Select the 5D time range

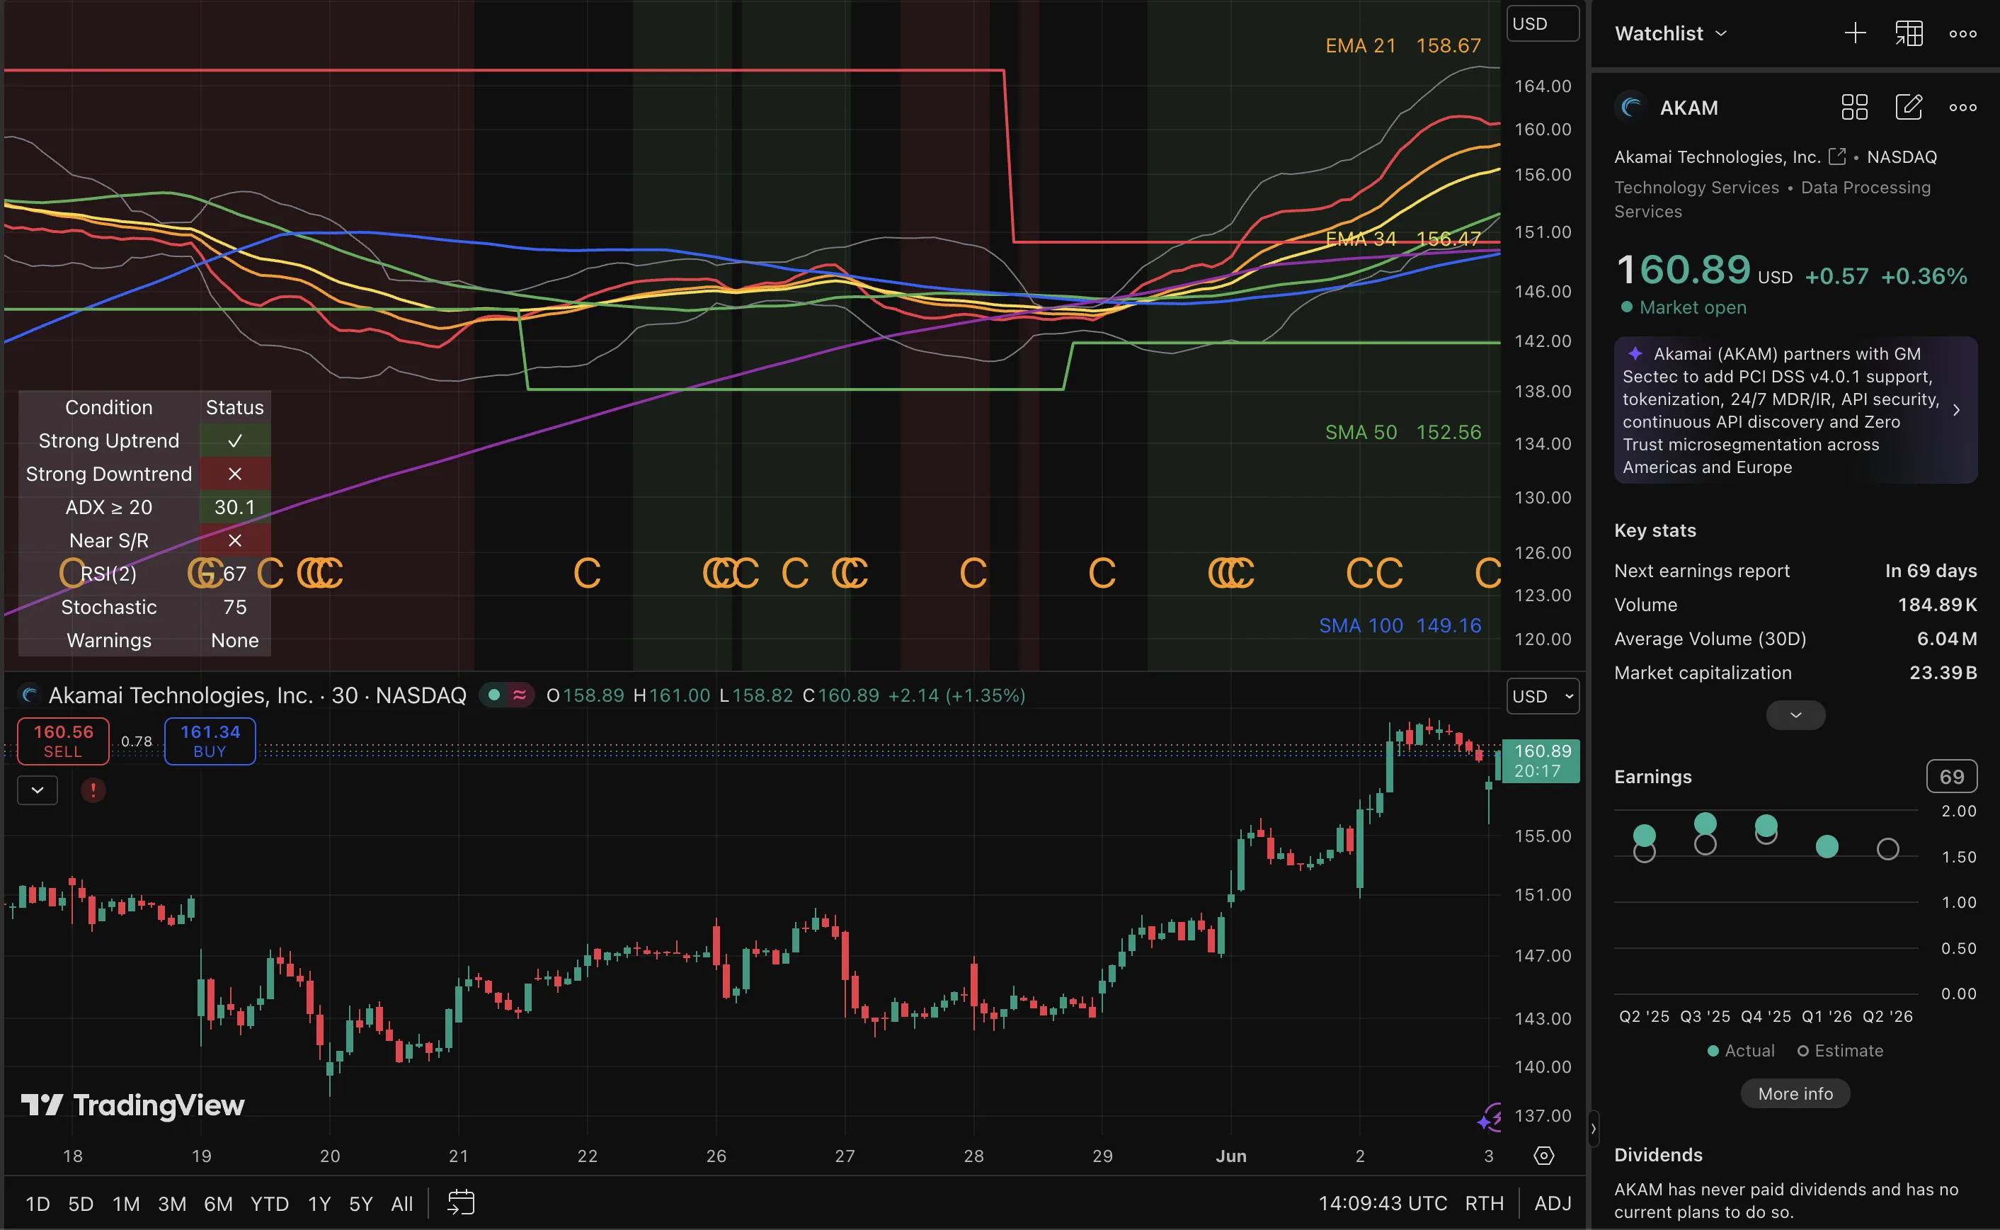click(x=81, y=1203)
